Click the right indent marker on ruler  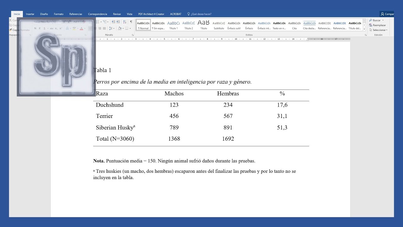point(308,40)
